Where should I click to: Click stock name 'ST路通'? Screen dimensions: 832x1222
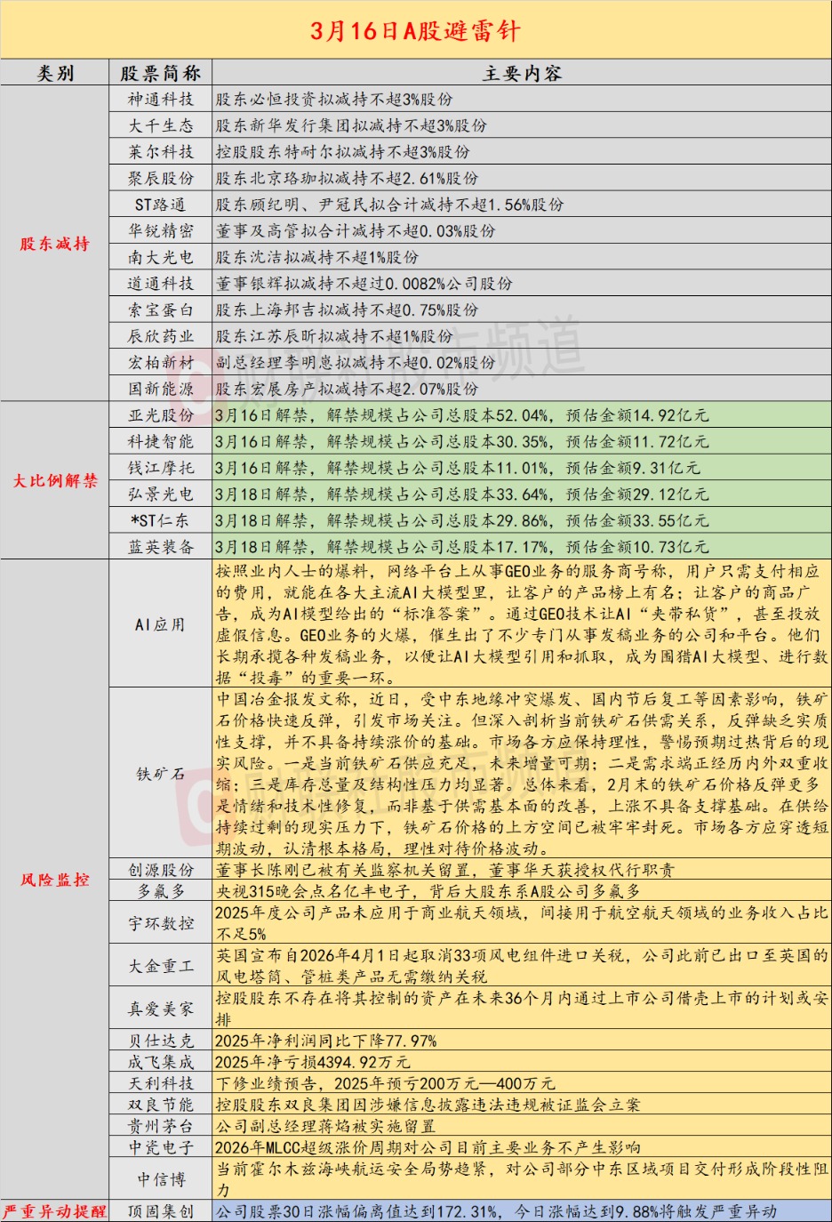click(x=160, y=204)
